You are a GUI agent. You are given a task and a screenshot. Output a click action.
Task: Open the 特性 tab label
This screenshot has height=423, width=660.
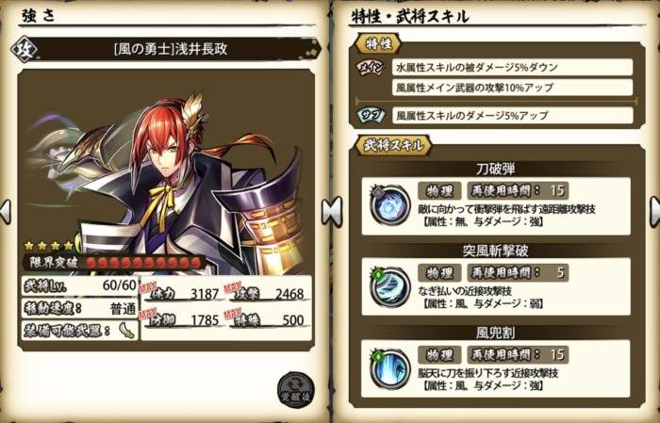(378, 43)
